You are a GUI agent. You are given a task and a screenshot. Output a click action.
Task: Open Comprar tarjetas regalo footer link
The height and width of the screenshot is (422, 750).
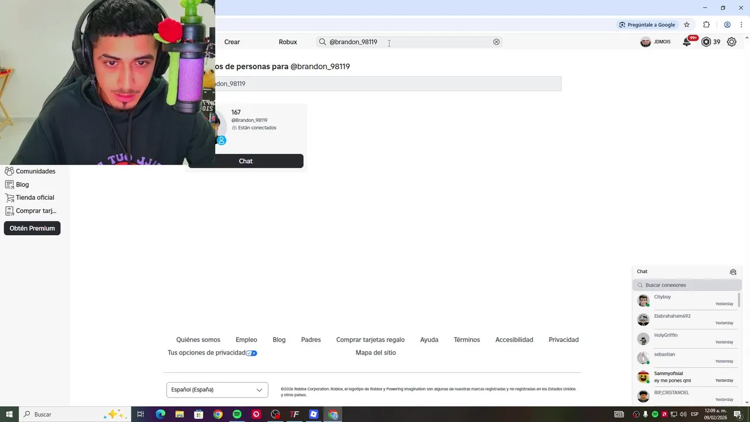[x=370, y=339]
